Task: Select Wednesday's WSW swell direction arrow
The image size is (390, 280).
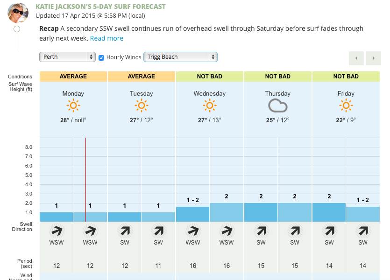Action: [x=193, y=230]
